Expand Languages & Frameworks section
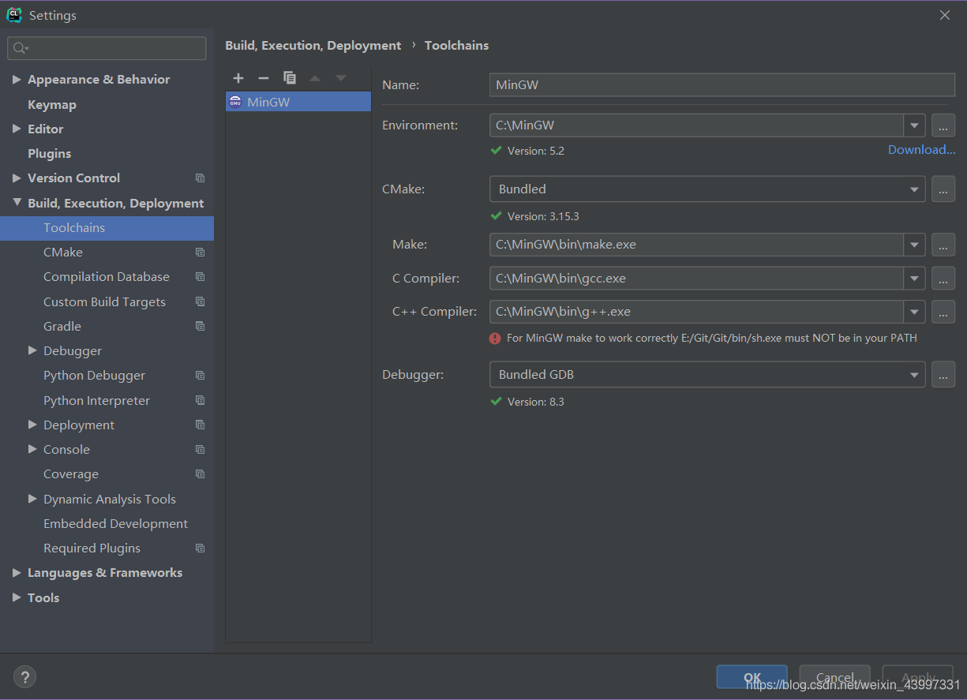Screen dimensions: 967x700 click(x=17, y=573)
